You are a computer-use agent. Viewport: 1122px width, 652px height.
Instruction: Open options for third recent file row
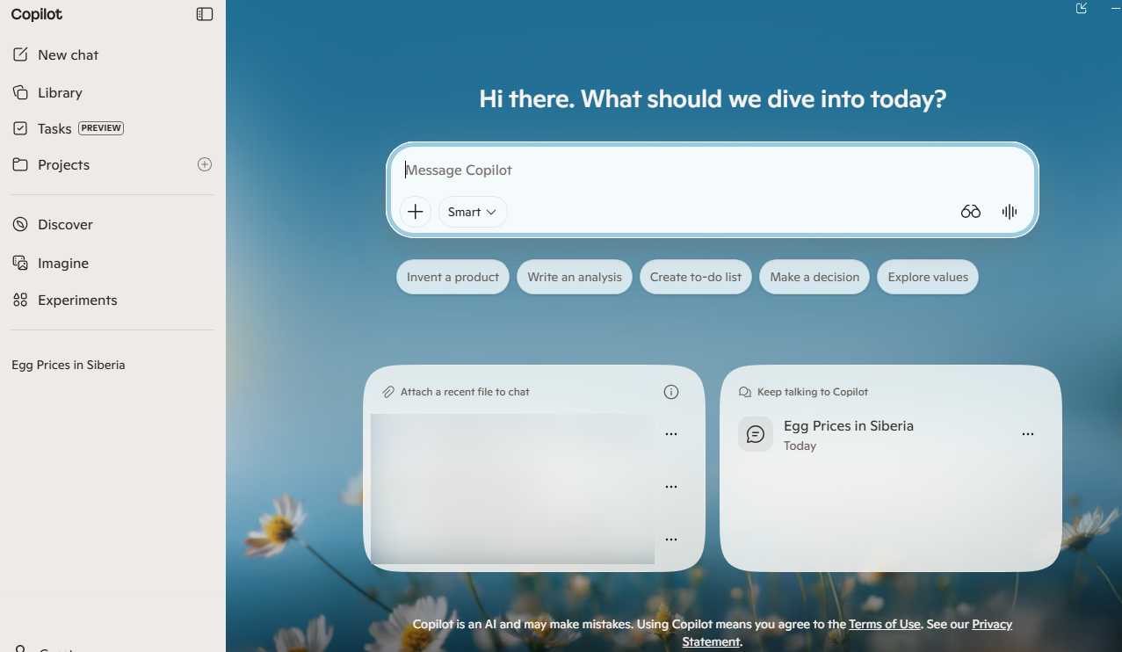(x=671, y=540)
